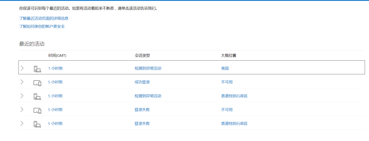Click 香港特别行政区 in the 检测到异常活动 row
This screenshot has width=369, height=141.
point(234,96)
